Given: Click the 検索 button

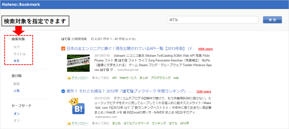Looking at the screenshot, I should coord(272,20).
